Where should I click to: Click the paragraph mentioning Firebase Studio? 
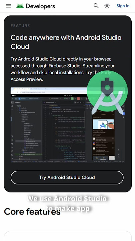click(62, 69)
